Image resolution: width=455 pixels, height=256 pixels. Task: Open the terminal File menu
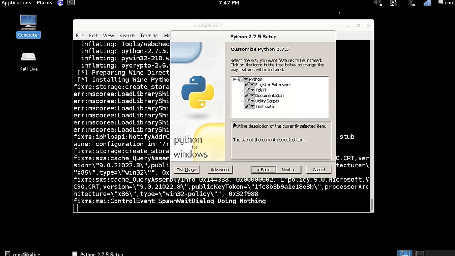(79, 36)
